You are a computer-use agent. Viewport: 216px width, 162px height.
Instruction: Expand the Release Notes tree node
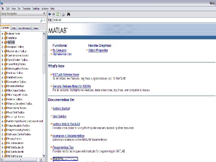pyautogui.click(x=2, y=34)
